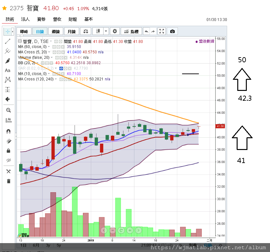Screen dimensions: 270x252
Task: Switch to the 營收 tab
Action: point(57,19)
